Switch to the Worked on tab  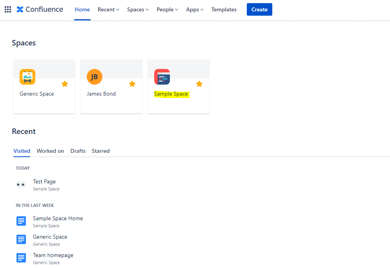point(50,151)
